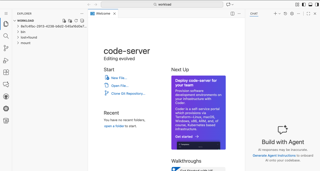Click the Deploy code-server for your team heading
Screen dimensions: 320x171
(x=196, y=83)
